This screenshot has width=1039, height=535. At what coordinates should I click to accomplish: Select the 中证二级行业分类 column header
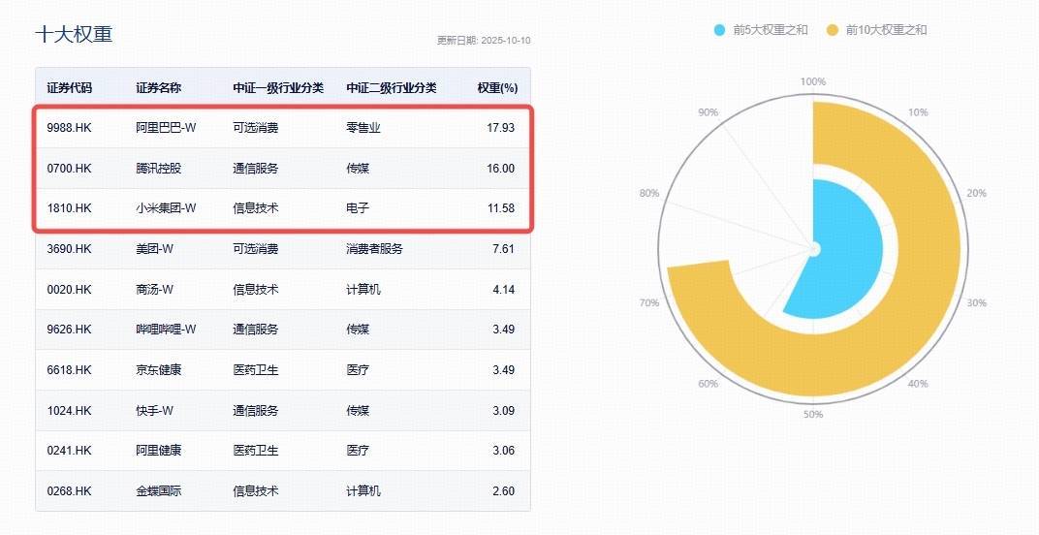pos(392,88)
